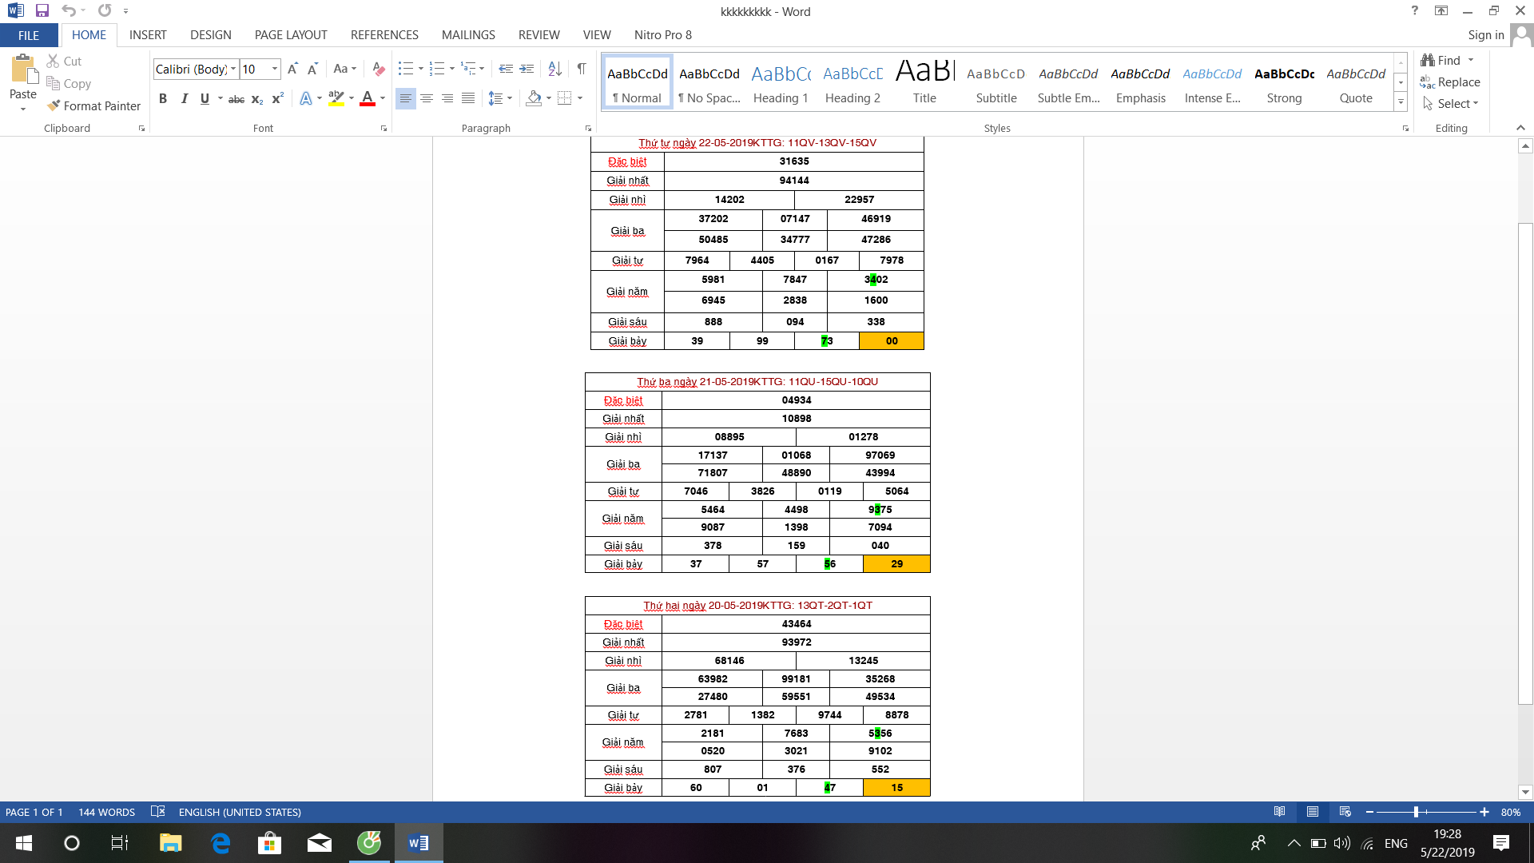Image resolution: width=1534 pixels, height=863 pixels.
Task: Toggle Show/Hide paragraph marks
Action: tap(582, 69)
